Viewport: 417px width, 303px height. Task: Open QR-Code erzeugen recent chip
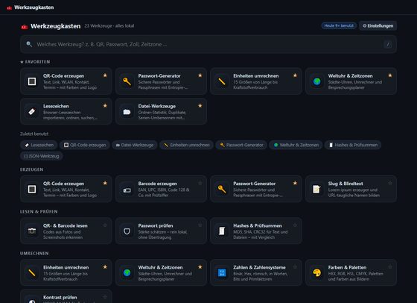[x=85, y=145]
